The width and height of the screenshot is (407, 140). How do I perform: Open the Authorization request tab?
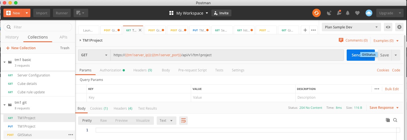pyautogui.click(x=112, y=70)
